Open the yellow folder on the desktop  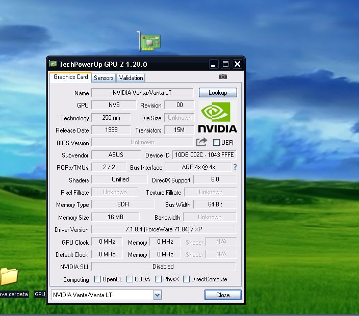[x=9, y=276]
